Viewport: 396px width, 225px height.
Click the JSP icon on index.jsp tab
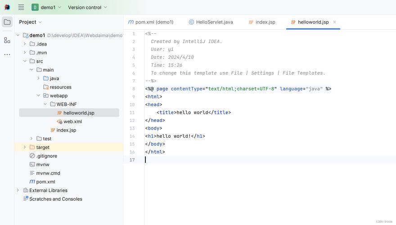251,22
